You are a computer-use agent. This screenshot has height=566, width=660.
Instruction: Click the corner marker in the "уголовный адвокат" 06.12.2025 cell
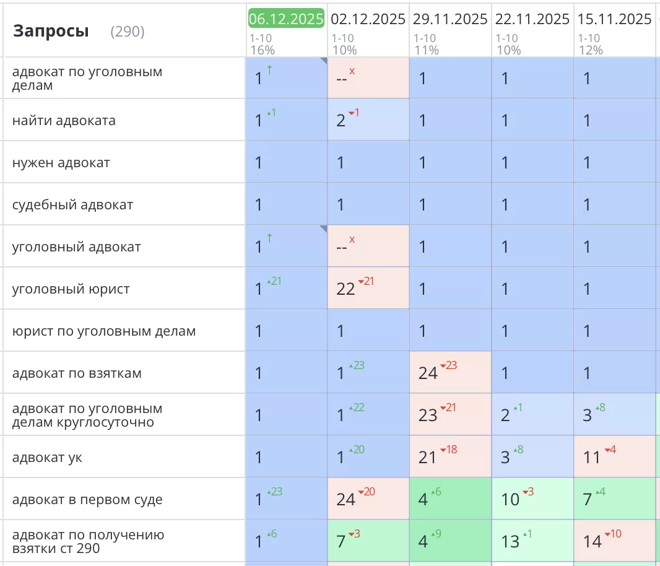coord(323,230)
